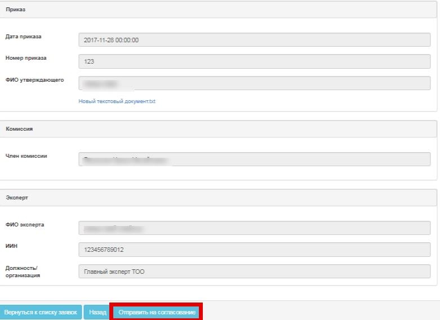Click the 'Должность/ организация' label
The image size is (440, 320).
(x=23, y=272)
